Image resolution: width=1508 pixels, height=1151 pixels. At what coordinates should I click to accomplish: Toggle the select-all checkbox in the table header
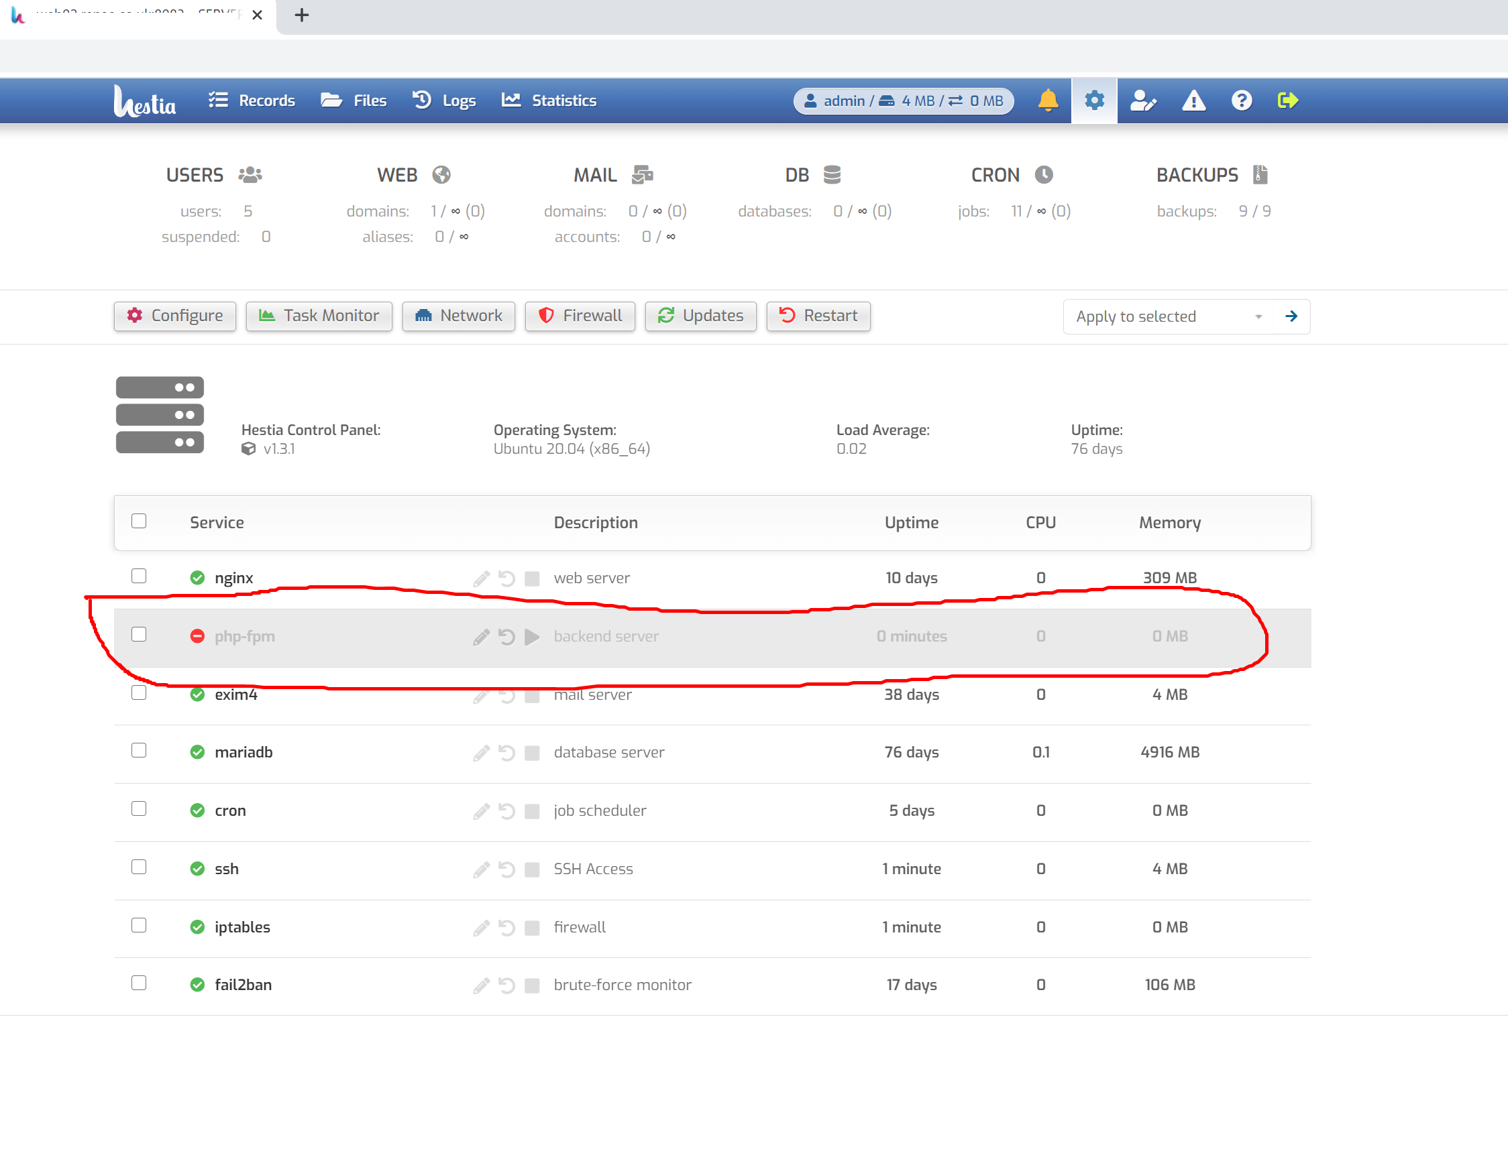pyautogui.click(x=138, y=521)
